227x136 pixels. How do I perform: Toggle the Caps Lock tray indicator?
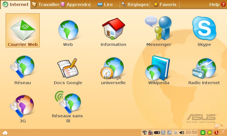coord(169,132)
